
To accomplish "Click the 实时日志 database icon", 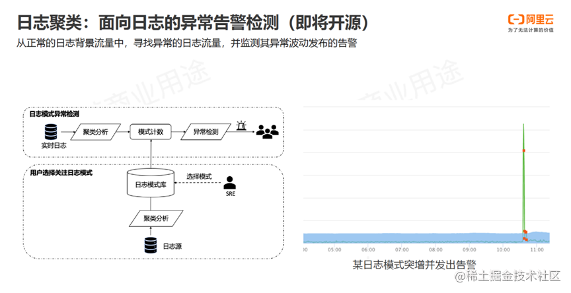I will point(51,132).
